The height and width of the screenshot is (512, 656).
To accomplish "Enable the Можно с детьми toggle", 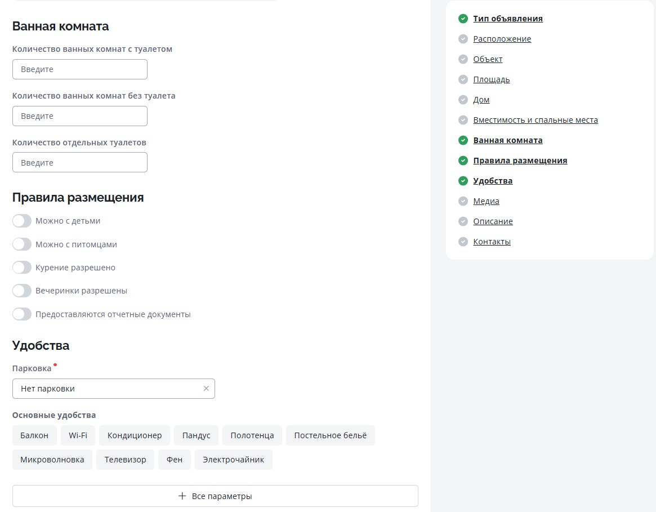I will [x=22, y=221].
